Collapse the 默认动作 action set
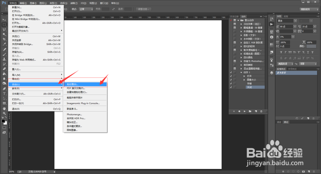The height and width of the screenshot is (174, 321). (238, 20)
